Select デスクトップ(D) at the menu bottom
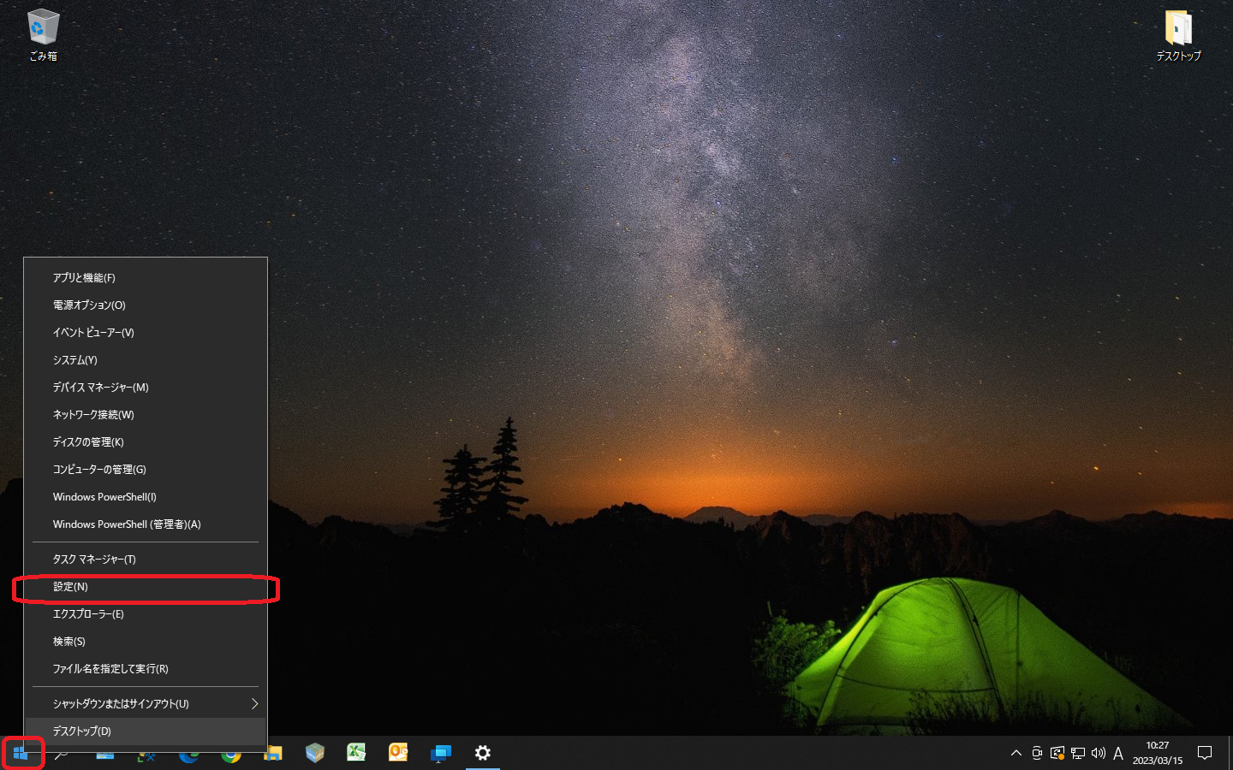Image resolution: width=1233 pixels, height=770 pixels. pyautogui.click(x=146, y=731)
